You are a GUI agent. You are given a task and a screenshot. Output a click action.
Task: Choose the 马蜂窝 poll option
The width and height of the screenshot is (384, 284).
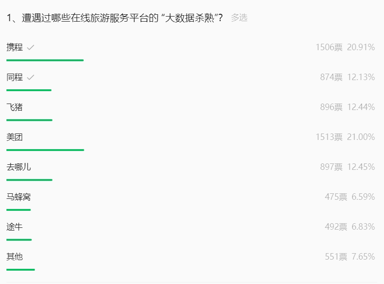point(19,197)
